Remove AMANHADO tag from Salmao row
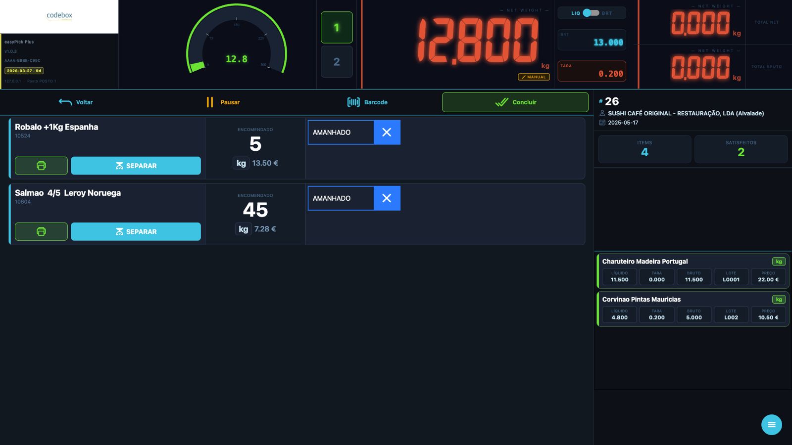 [x=387, y=198]
